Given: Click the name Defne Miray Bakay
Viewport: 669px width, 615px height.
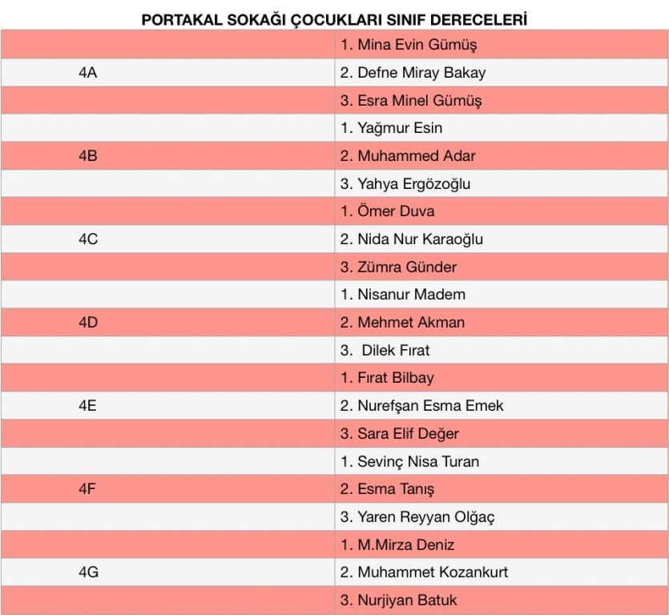Looking at the screenshot, I should (x=421, y=73).
